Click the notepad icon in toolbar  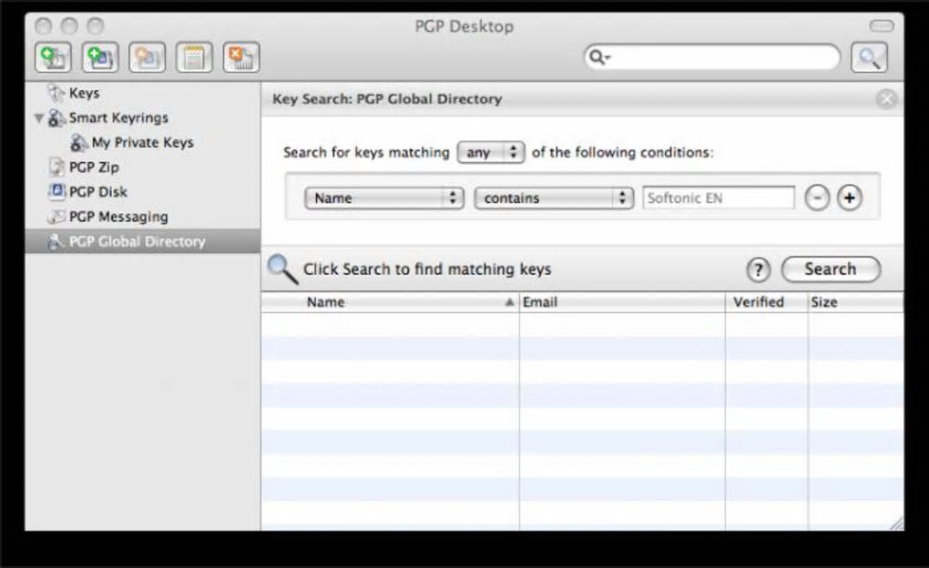pos(194,58)
